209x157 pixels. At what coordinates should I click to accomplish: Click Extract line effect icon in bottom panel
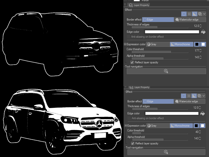[x=200, y=96]
